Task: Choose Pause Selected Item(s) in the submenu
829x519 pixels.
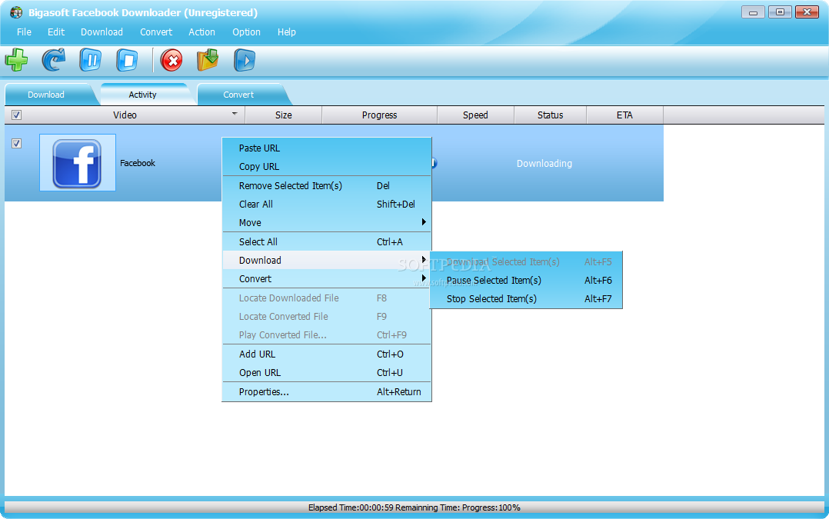Action: (x=527, y=280)
